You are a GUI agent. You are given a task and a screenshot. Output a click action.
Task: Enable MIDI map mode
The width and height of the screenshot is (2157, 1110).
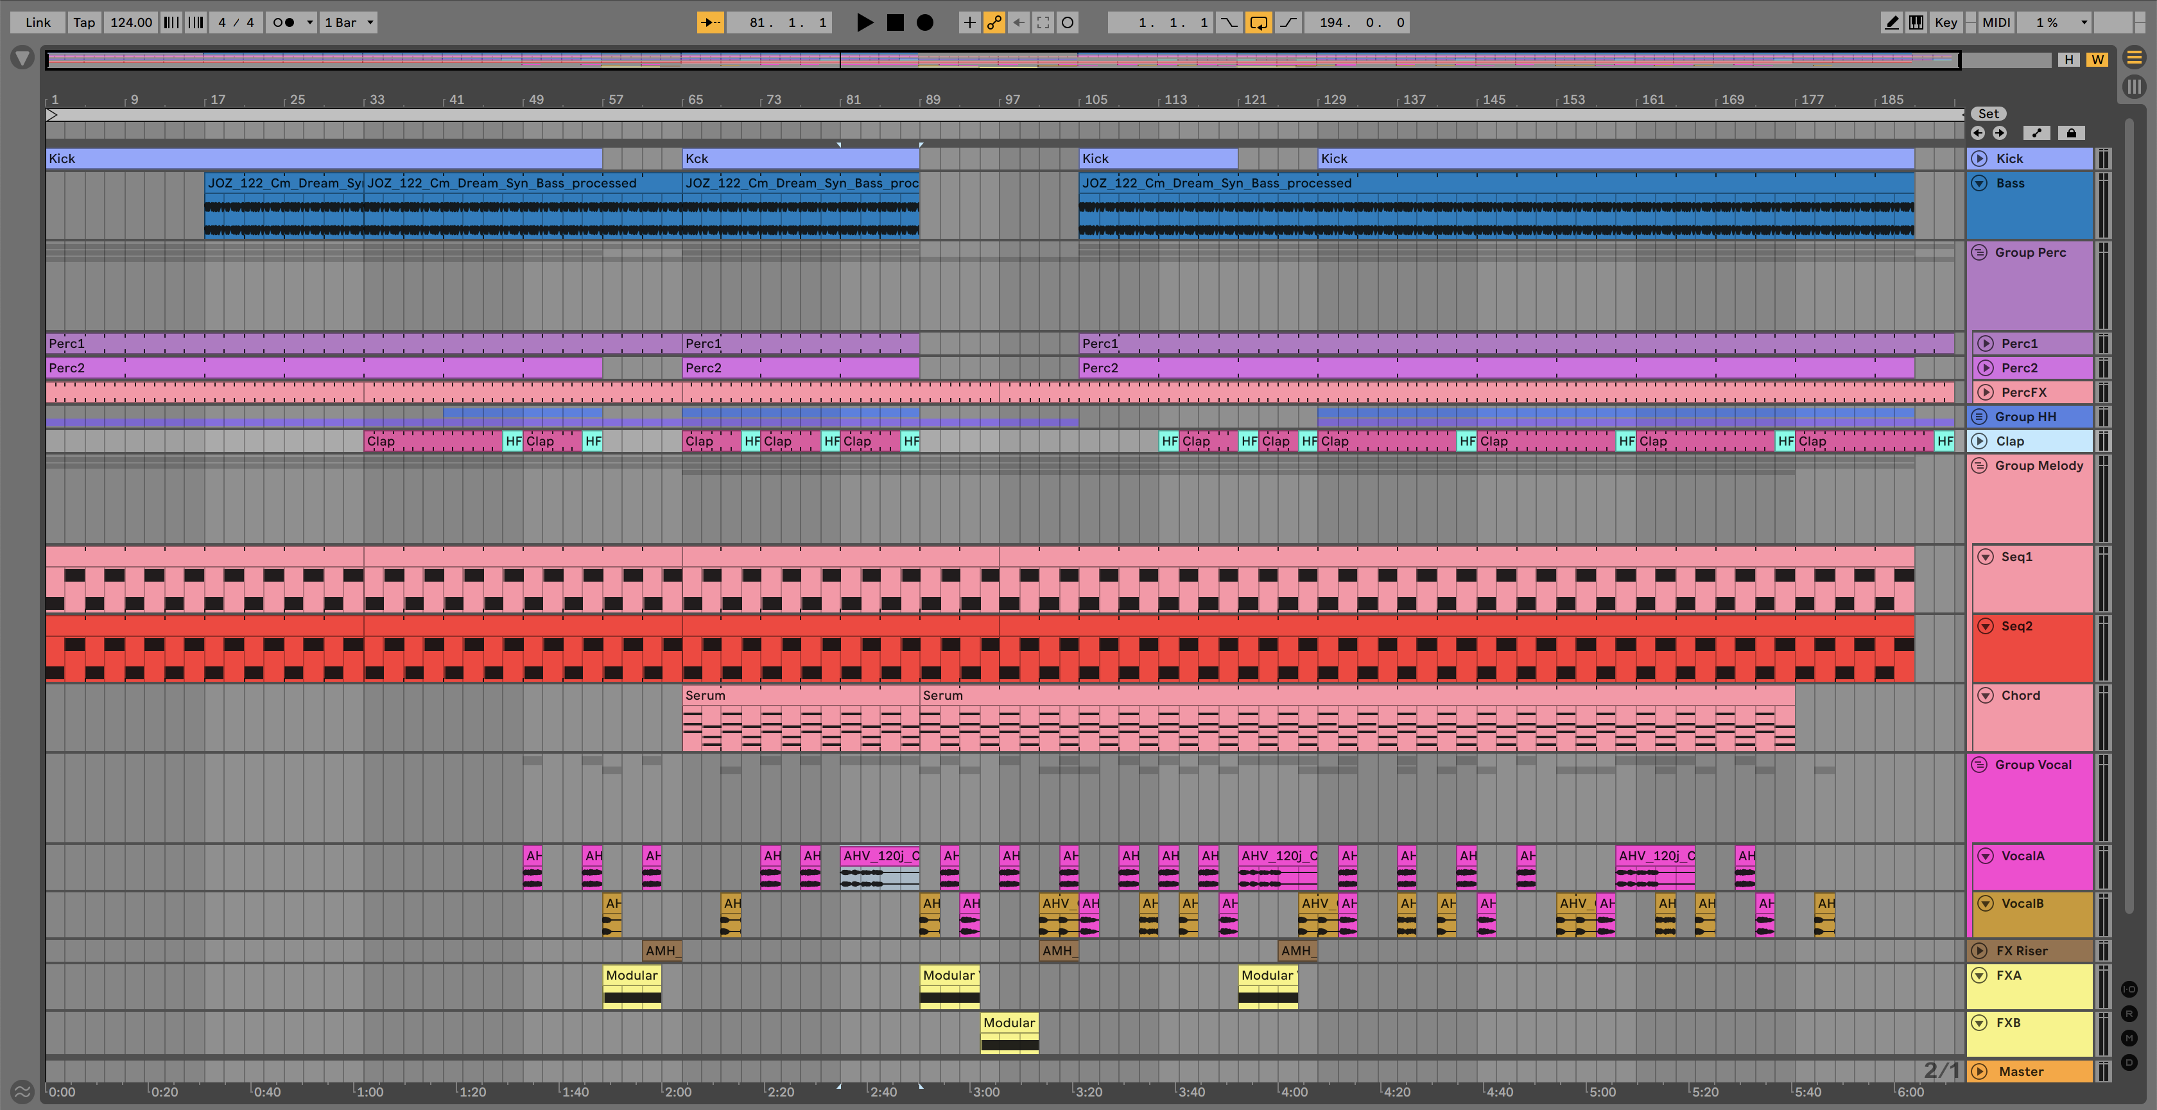click(1995, 22)
